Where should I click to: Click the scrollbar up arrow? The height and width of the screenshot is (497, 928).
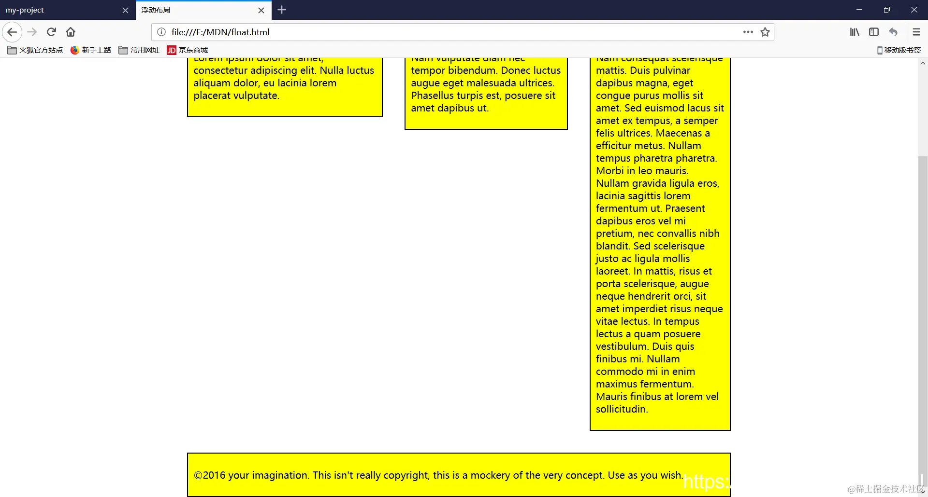pyautogui.click(x=923, y=63)
